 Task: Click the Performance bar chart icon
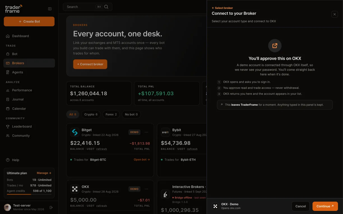tap(8, 90)
